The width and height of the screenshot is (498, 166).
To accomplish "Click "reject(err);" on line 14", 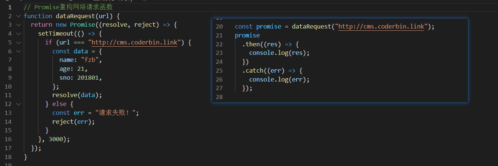I will (x=73, y=122).
